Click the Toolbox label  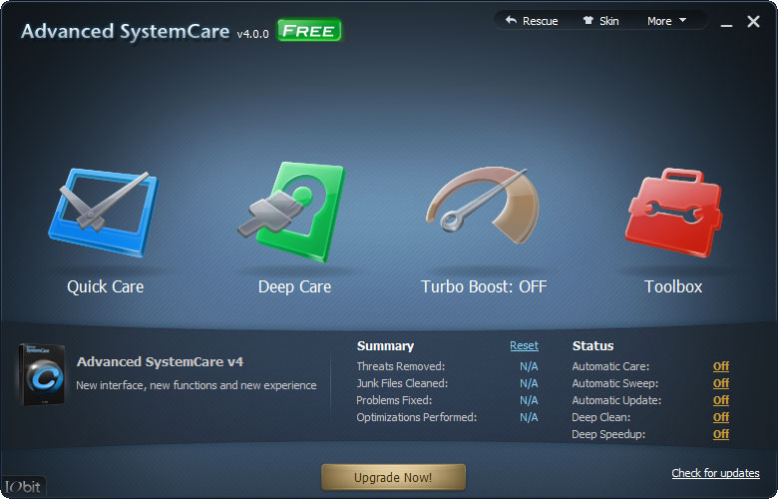[x=673, y=287]
